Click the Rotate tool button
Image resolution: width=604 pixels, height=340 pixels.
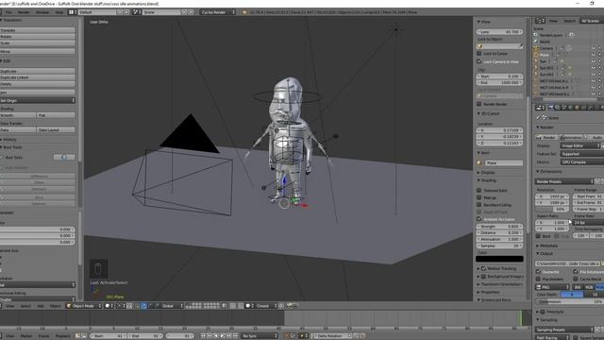click(x=38, y=37)
